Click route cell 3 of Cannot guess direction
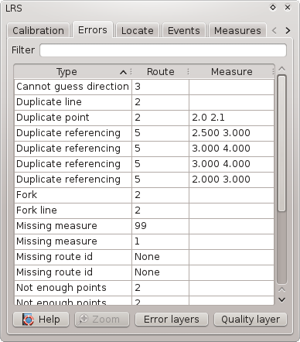300x342 pixels. (161, 87)
